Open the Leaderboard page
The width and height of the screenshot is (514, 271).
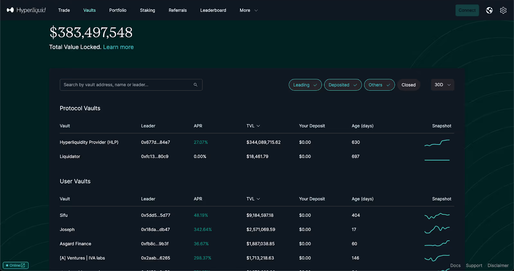coord(213,10)
